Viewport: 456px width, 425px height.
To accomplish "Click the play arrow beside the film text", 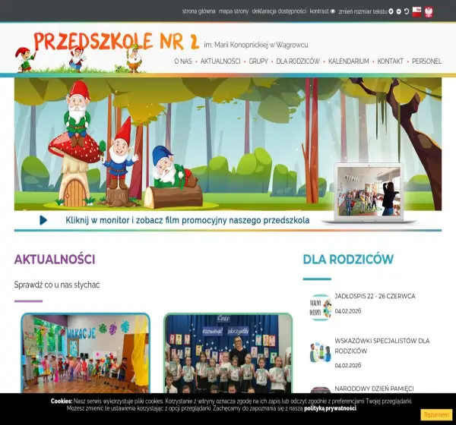I will coord(43,220).
